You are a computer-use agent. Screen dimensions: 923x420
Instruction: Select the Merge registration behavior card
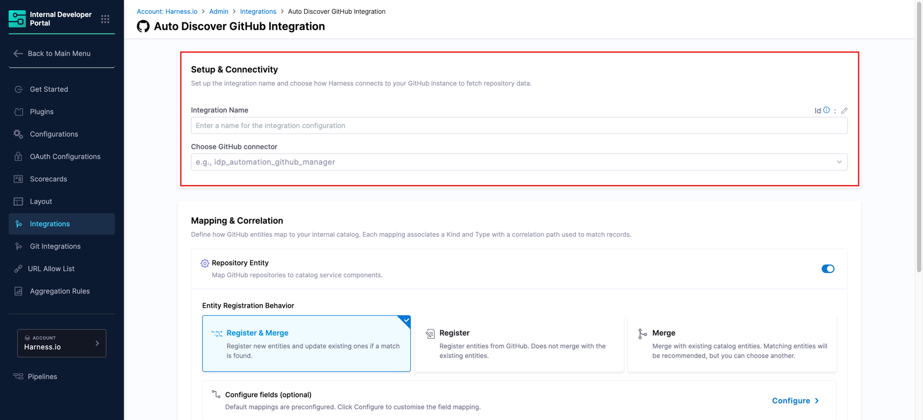point(732,344)
